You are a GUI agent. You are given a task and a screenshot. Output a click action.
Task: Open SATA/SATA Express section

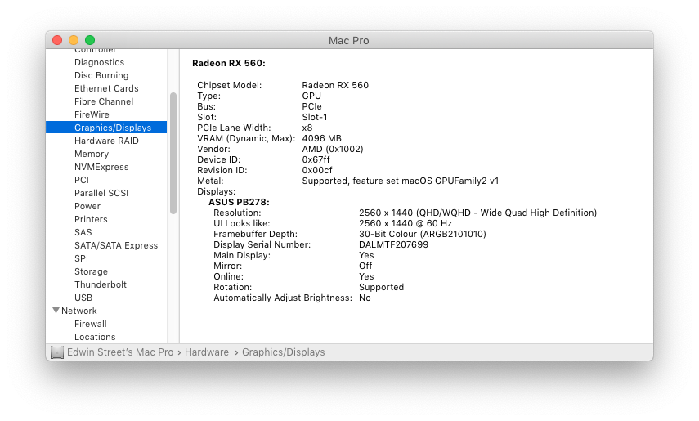click(x=116, y=245)
